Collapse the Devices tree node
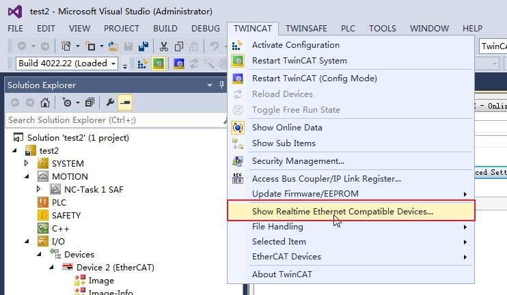 39,254
